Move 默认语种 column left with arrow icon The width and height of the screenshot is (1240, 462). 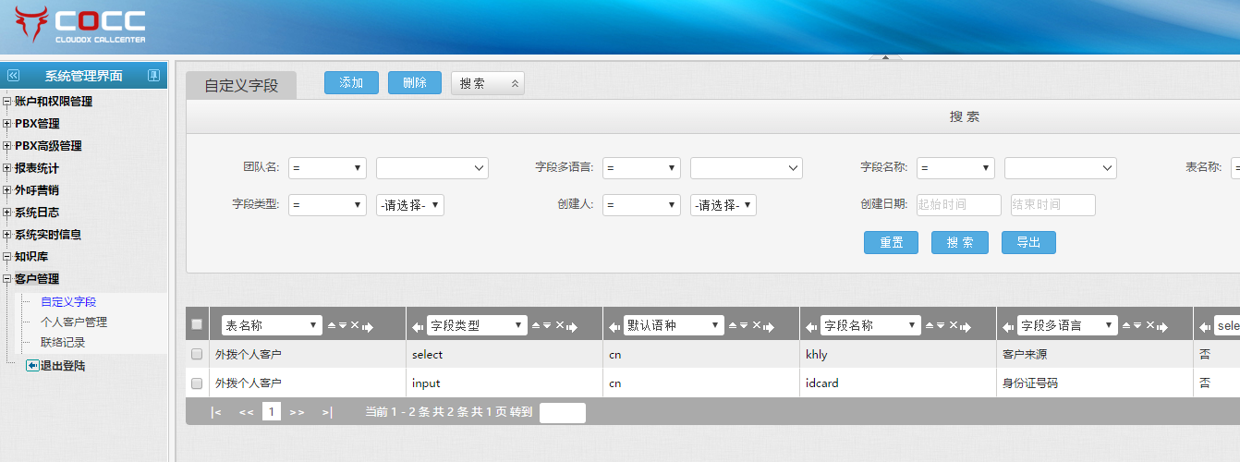(613, 326)
